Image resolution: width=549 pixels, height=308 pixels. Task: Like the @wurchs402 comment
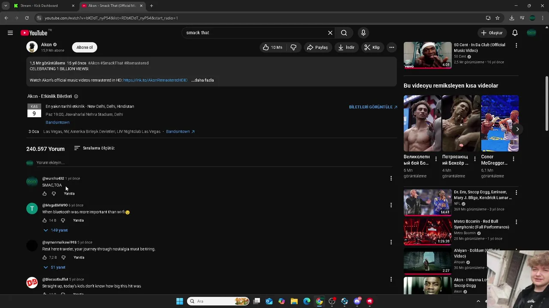[x=45, y=194]
